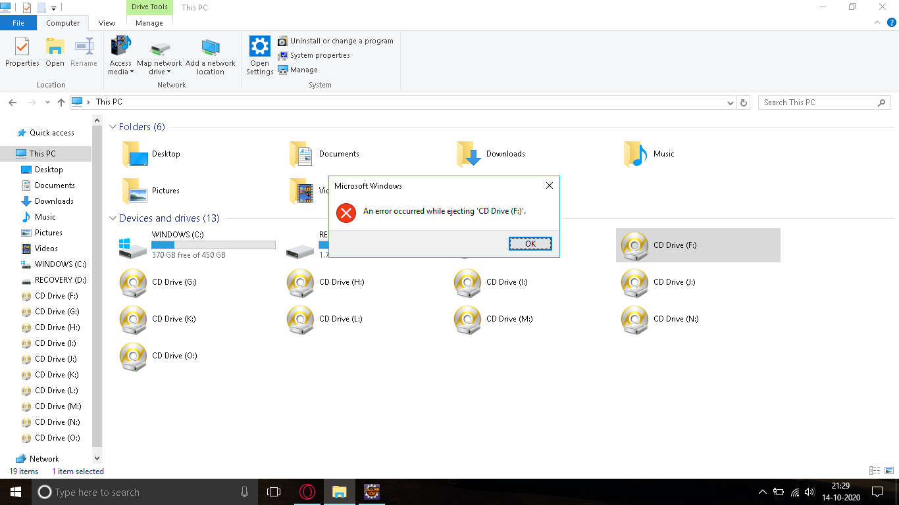Choose Add a network location

(210, 56)
